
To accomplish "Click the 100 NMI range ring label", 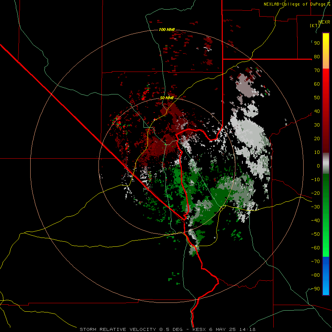I will click(x=167, y=30).
